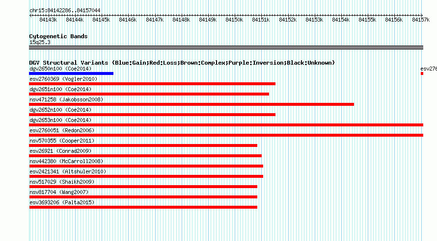Click the blue dgv2650n100 gain variant bar
This screenshot has height=241, width=437.
pos(71,73)
